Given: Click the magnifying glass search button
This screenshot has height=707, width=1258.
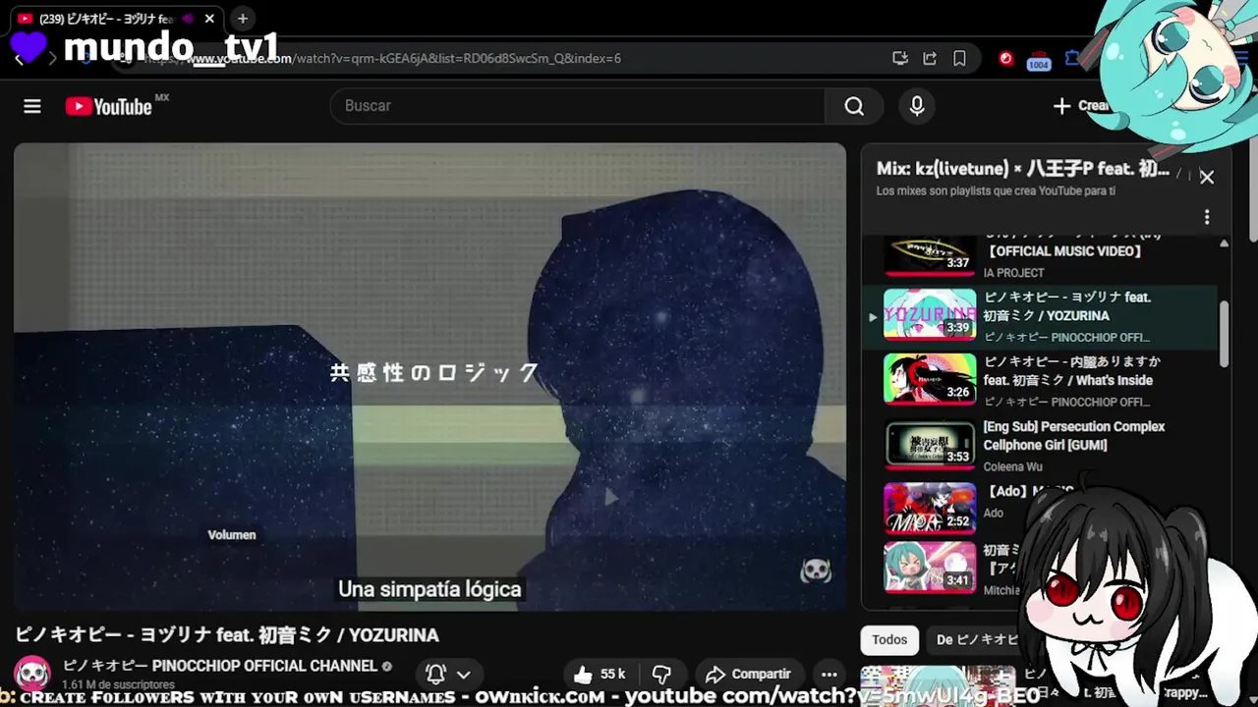Looking at the screenshot, I should (854, 106).
